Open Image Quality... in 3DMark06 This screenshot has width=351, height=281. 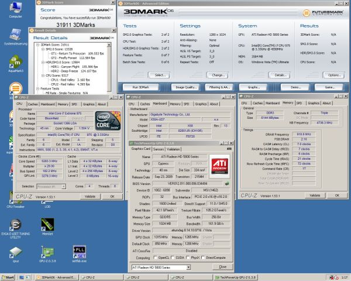pos(186,87)
